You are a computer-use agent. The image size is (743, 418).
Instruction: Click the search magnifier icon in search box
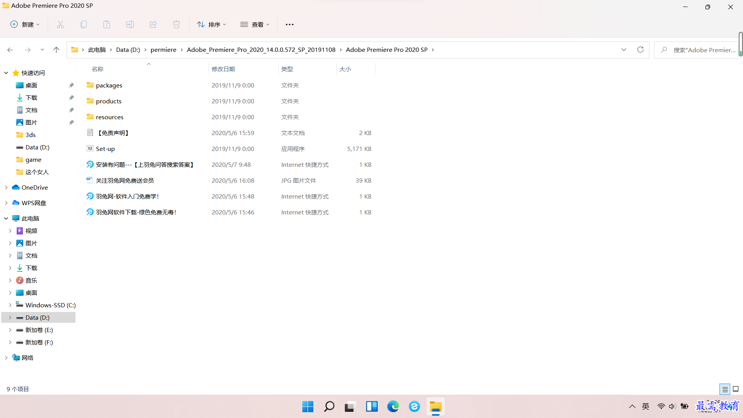click(664, 50)
